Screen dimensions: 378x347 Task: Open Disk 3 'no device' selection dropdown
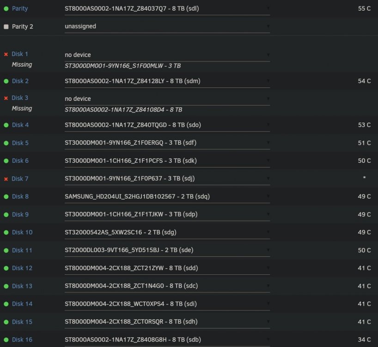pos(167,99)
